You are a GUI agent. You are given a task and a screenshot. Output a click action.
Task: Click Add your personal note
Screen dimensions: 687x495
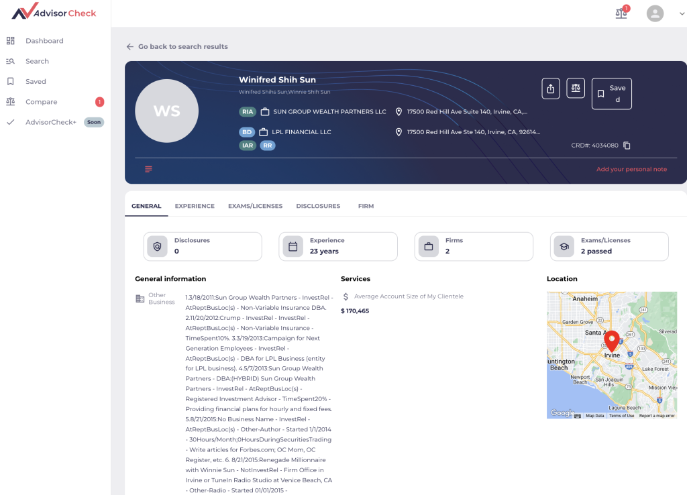pyautogui.click(x=631, y=170)
